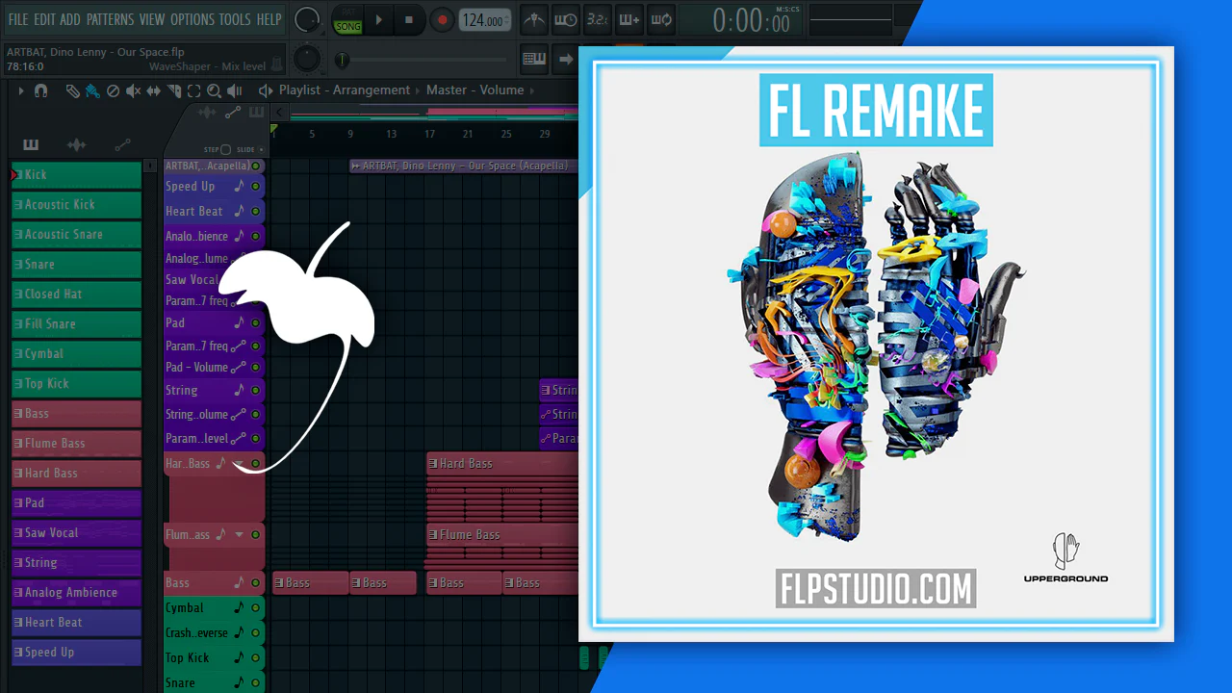
Task: Select the Slice tool
Action: tap(174, 90)
